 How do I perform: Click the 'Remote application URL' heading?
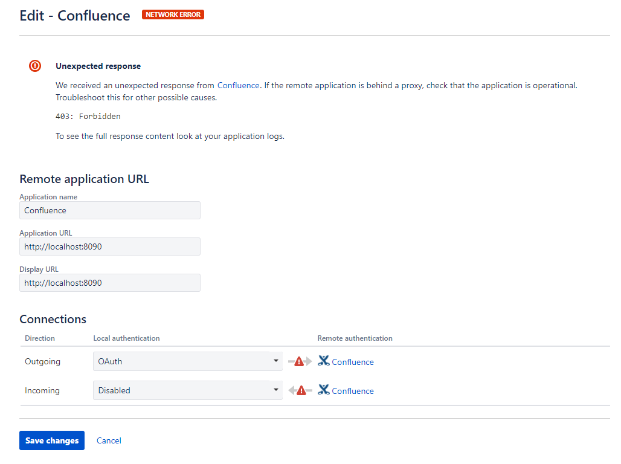coord(85,179)
